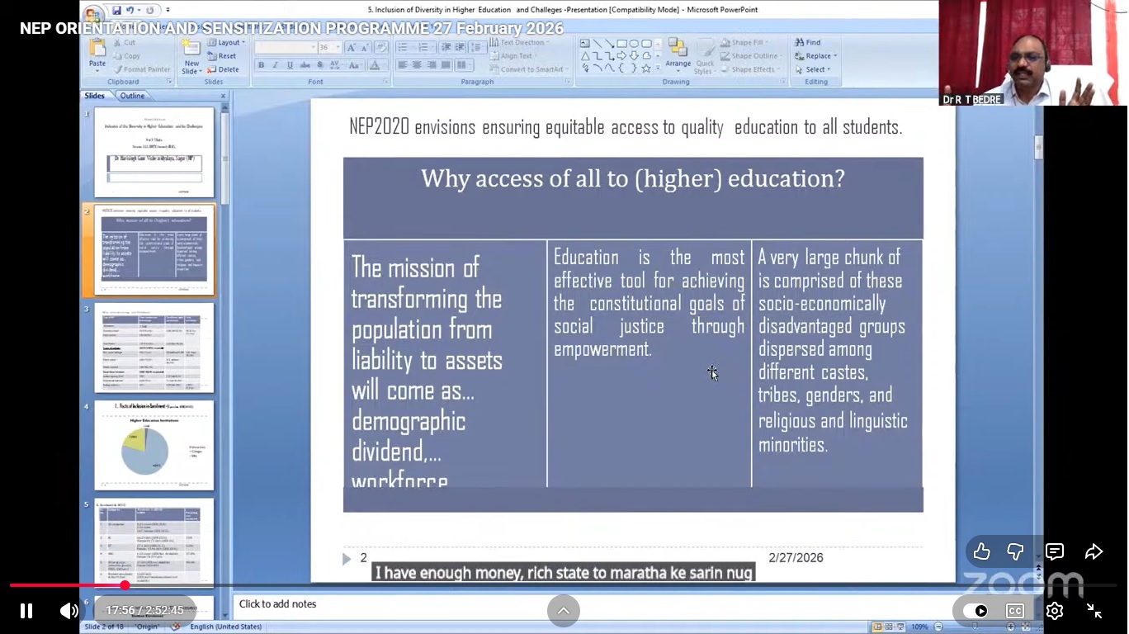Click the PowerPoint Save icon
The height and width of the screenshot is (634, 1129).
(116, 10)
